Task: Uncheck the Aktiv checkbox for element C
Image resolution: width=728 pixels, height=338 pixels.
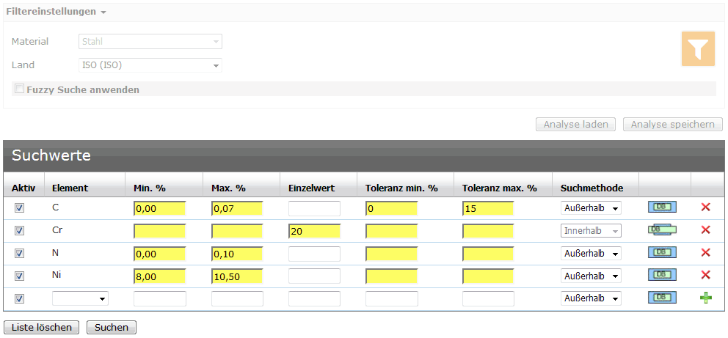Action: [x=20, y=208]
